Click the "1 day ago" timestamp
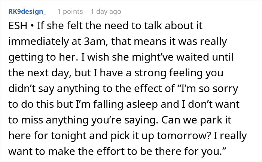 [x=106, y=12]
